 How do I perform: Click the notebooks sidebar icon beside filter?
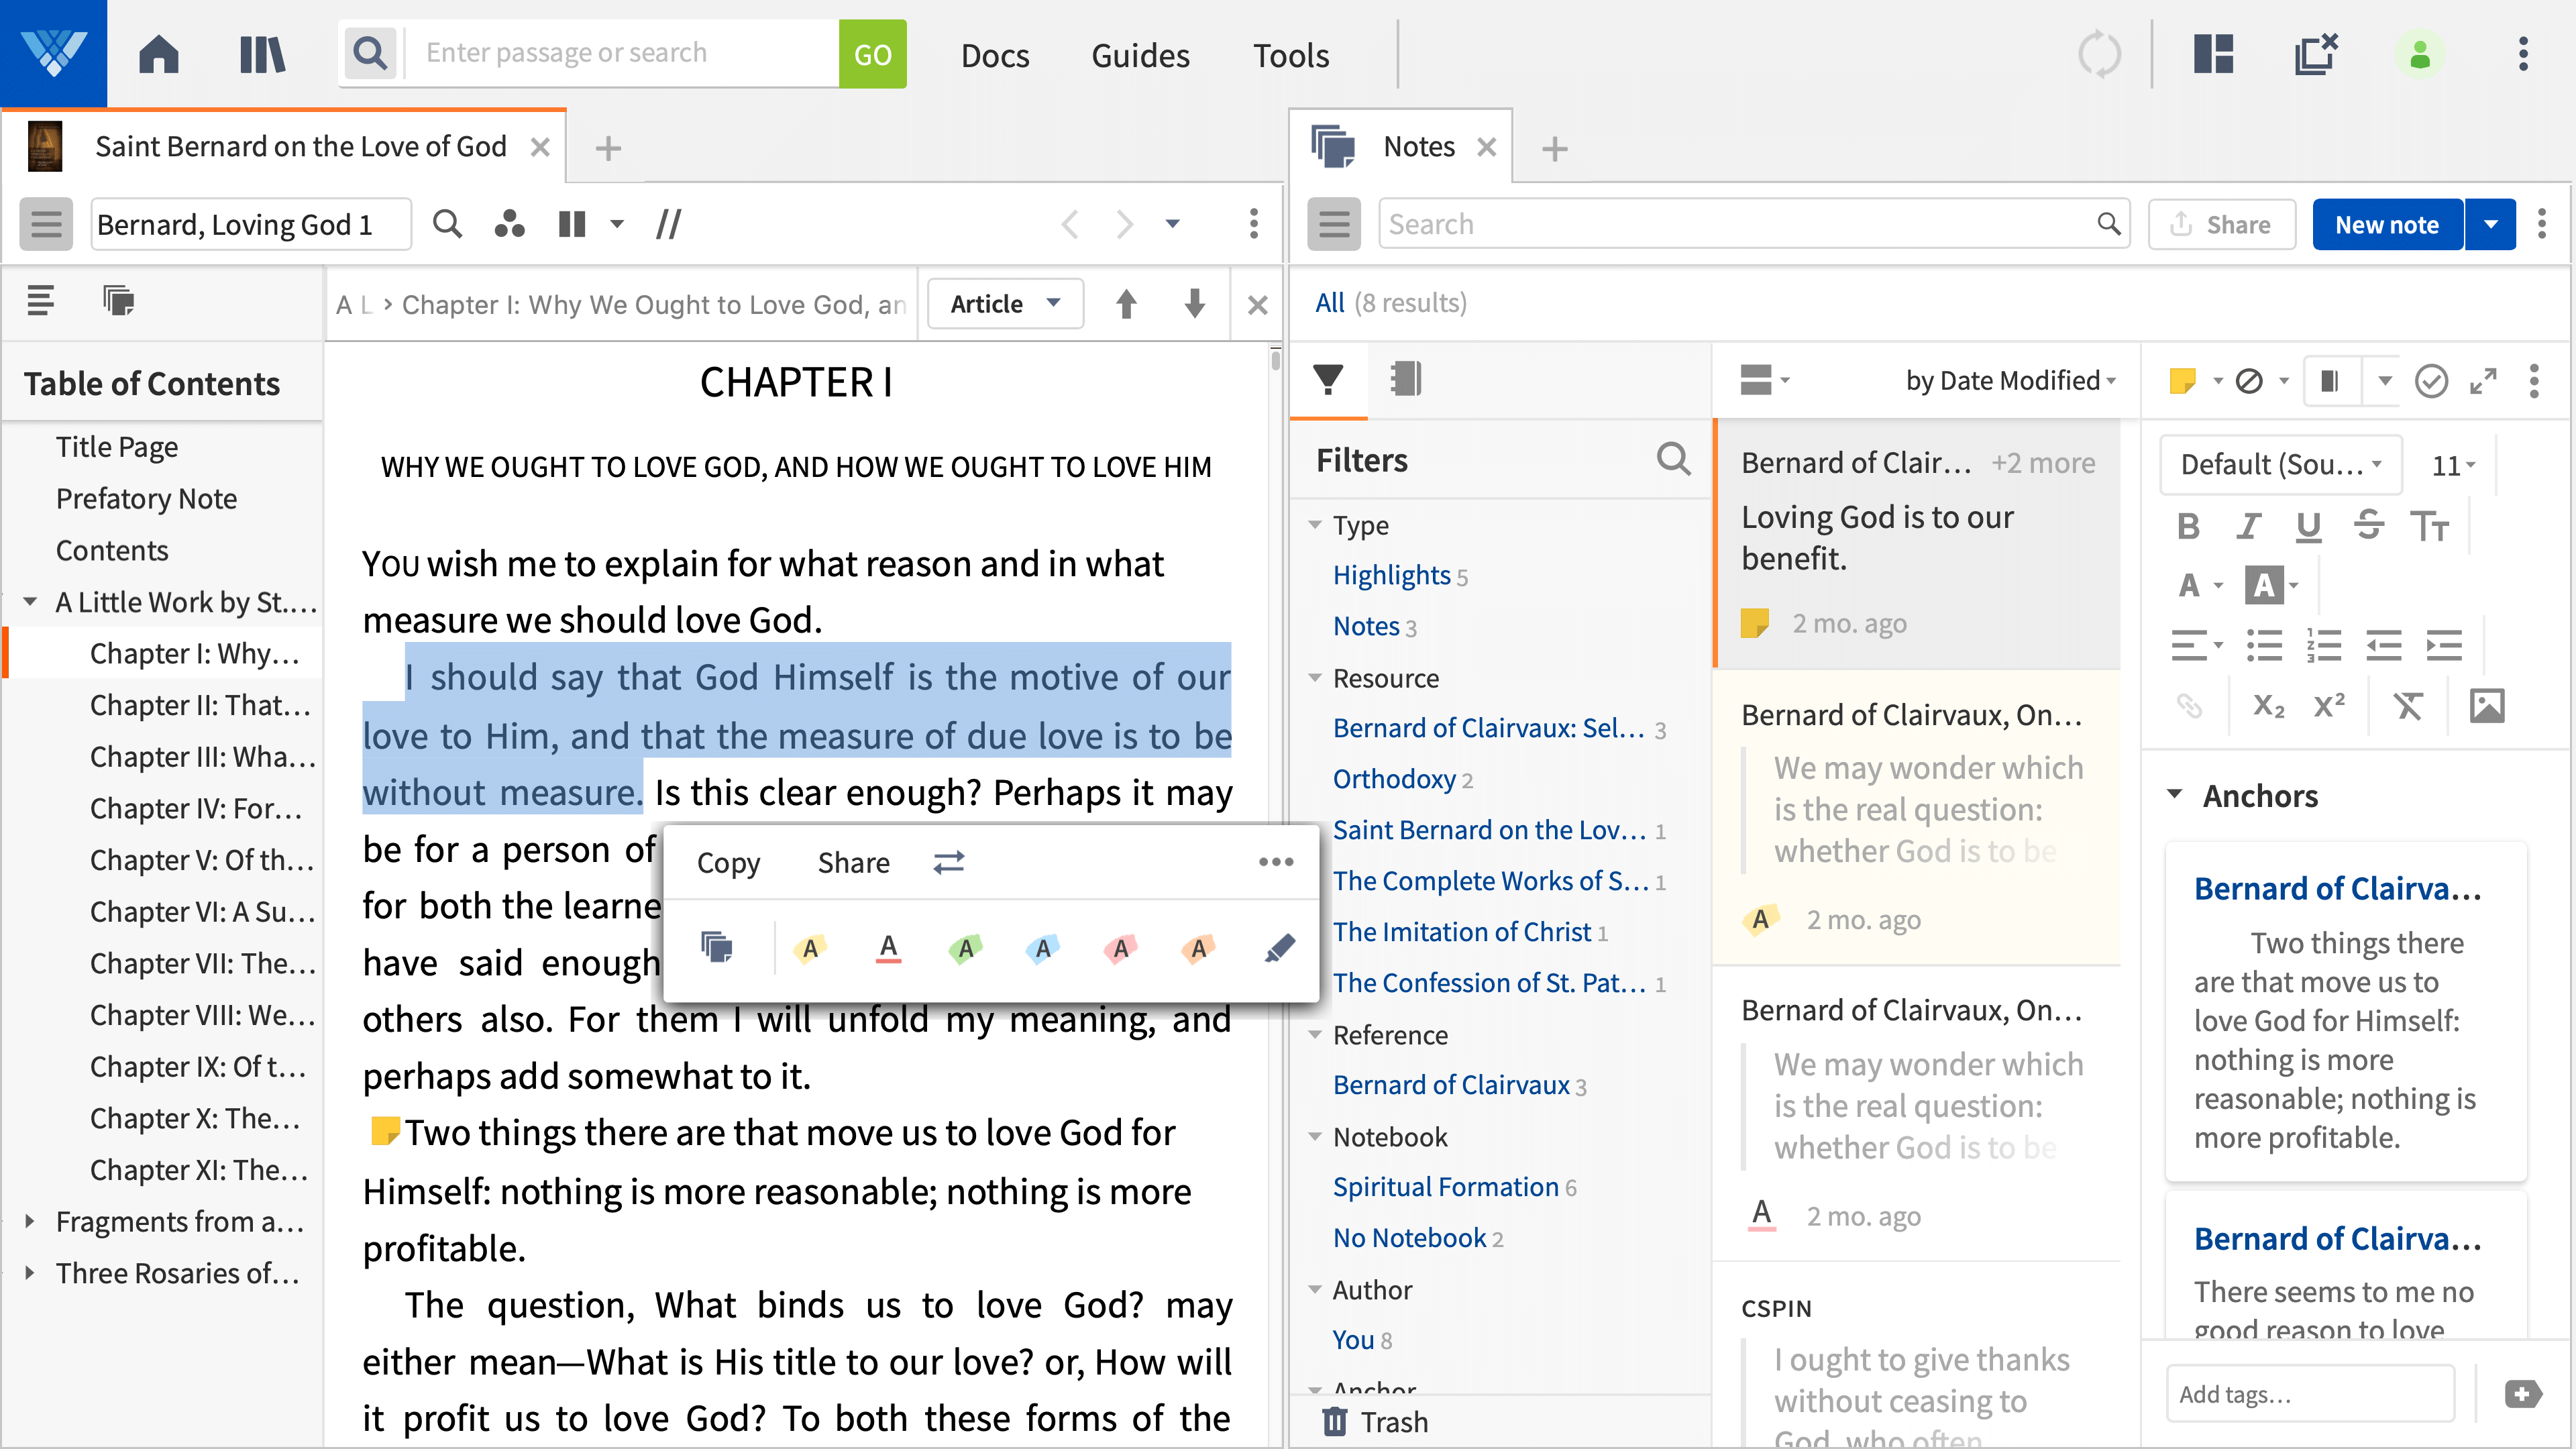tap(1406, 379)
